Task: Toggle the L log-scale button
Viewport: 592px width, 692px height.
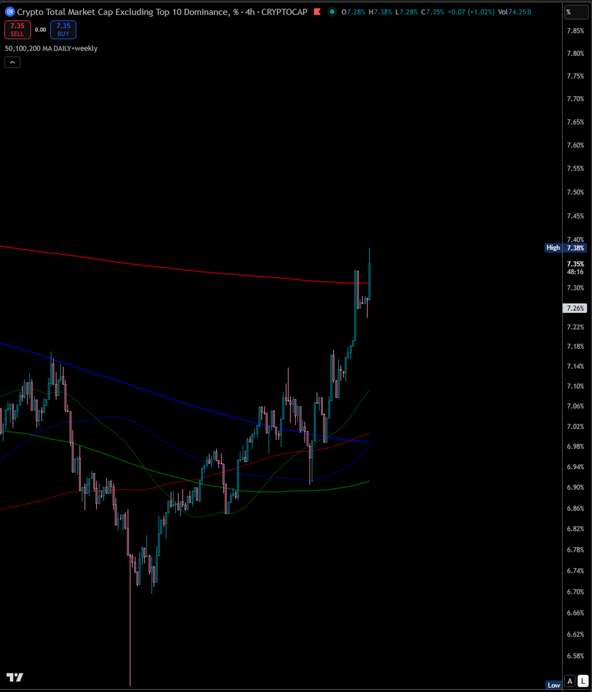Action: [582, 681]
